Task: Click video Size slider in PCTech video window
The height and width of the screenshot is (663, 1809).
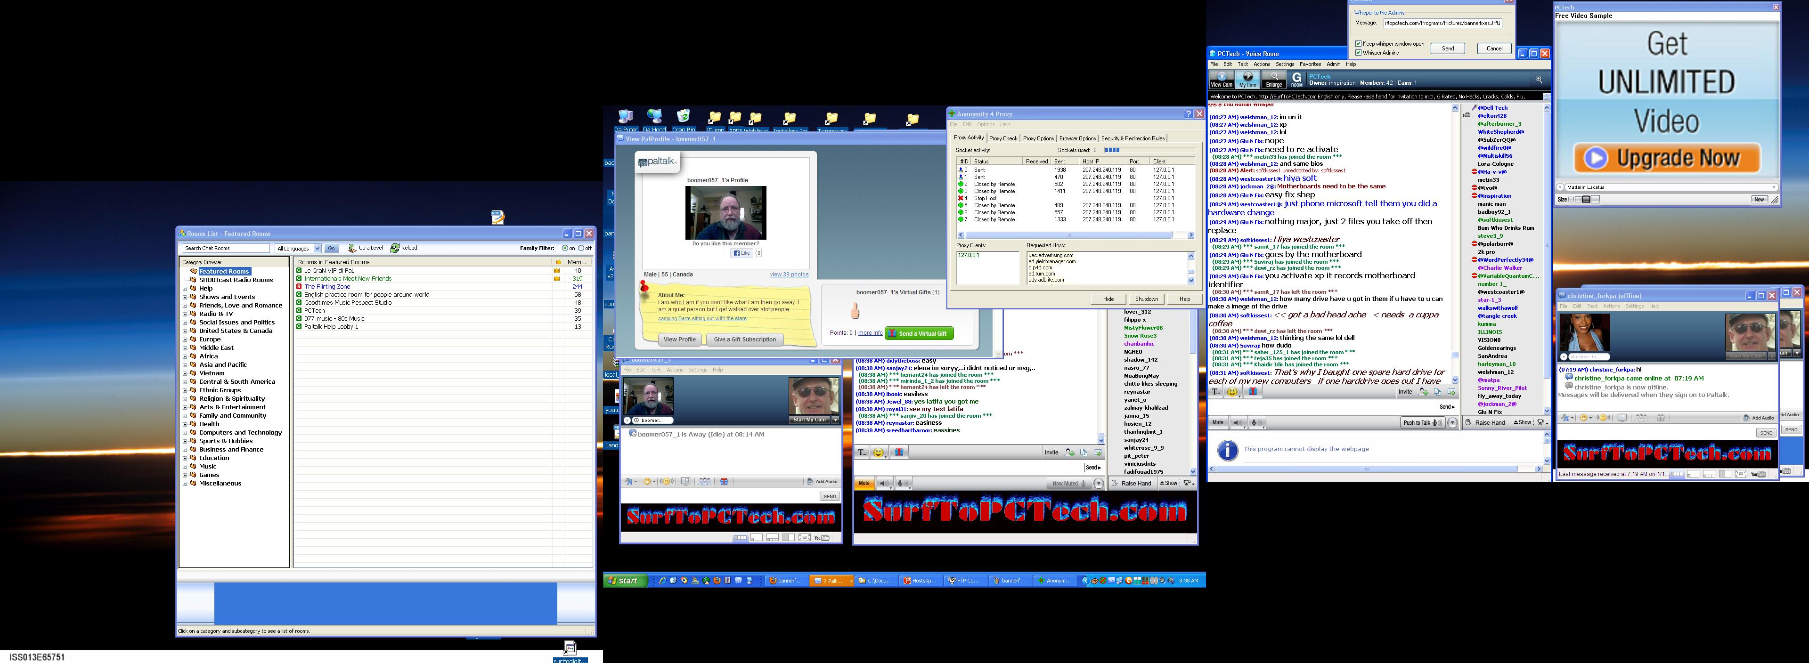Action: pyautogui.click(x=1585, y=199)
